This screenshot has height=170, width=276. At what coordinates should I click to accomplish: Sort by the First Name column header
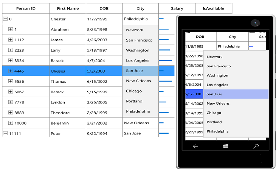68,8
